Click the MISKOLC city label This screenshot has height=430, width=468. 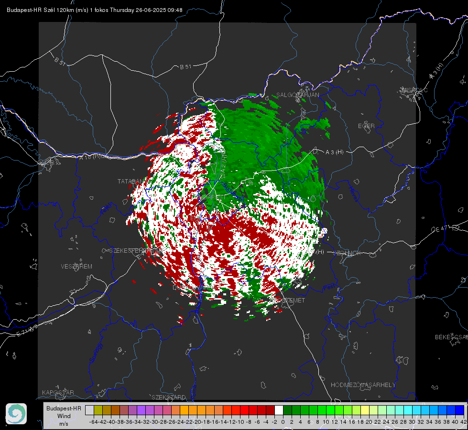414,90
